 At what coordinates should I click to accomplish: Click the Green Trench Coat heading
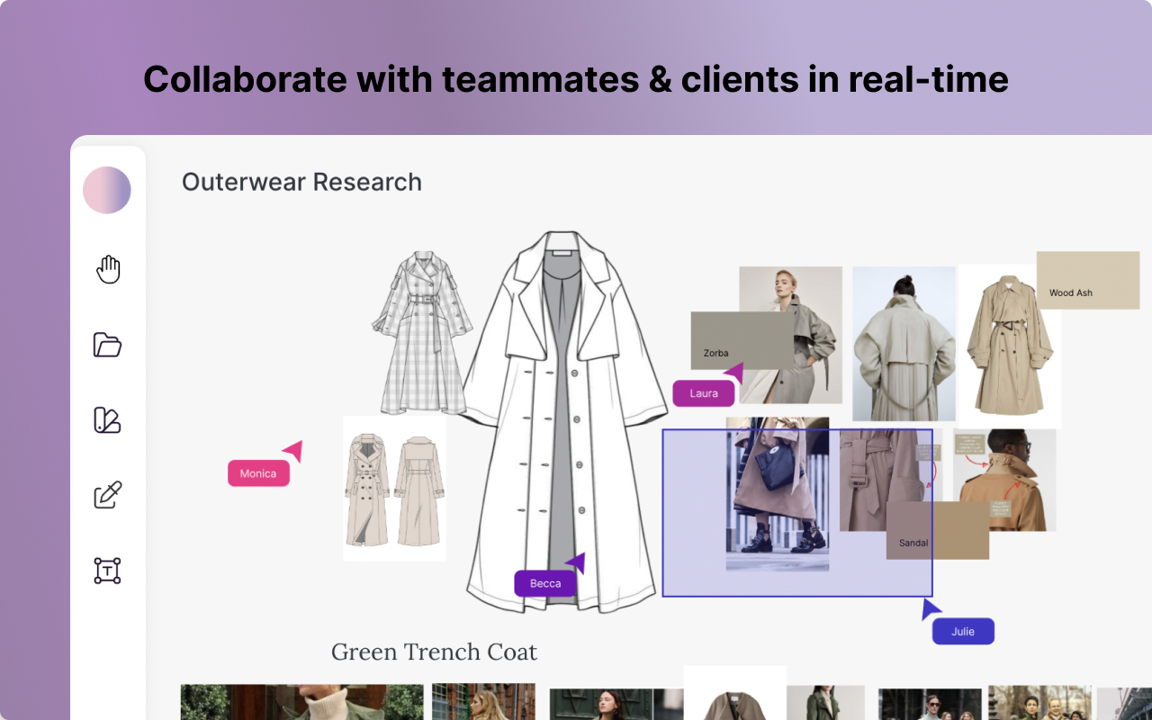(x=434, y=652)
